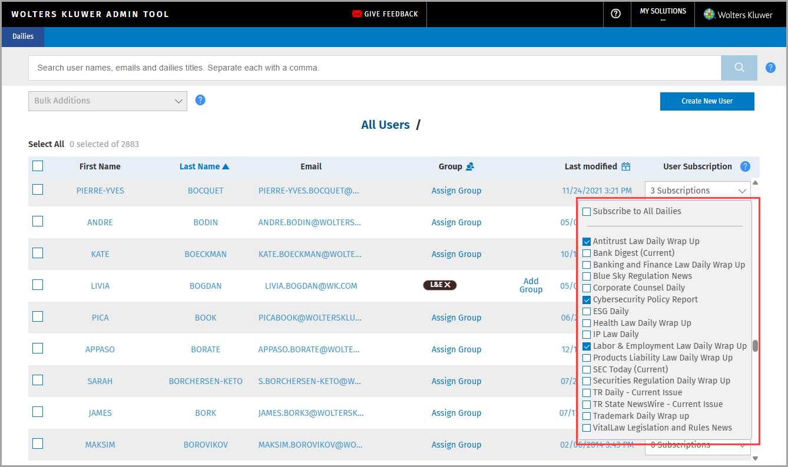The width and height of the screenshot is (788, 467).
Task: Open help icon next to Bulk Additions
Action: click(x=200, y=100)
